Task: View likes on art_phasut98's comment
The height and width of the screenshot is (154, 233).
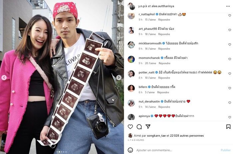Action: click(x=150, y=34)
